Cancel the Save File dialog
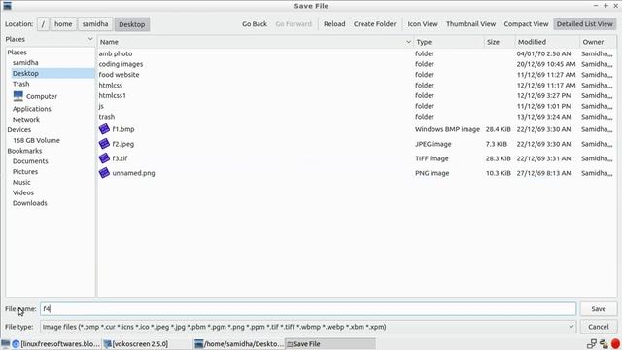The width and height of the screenshot is (622, 350). coord(599,327)
